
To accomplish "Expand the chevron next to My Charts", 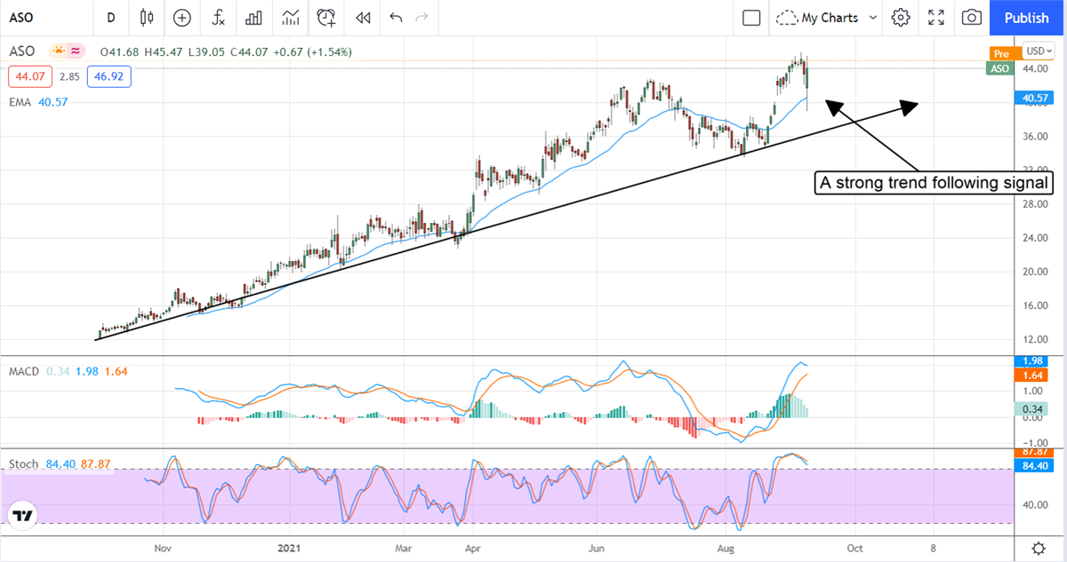I will point(873,17).
